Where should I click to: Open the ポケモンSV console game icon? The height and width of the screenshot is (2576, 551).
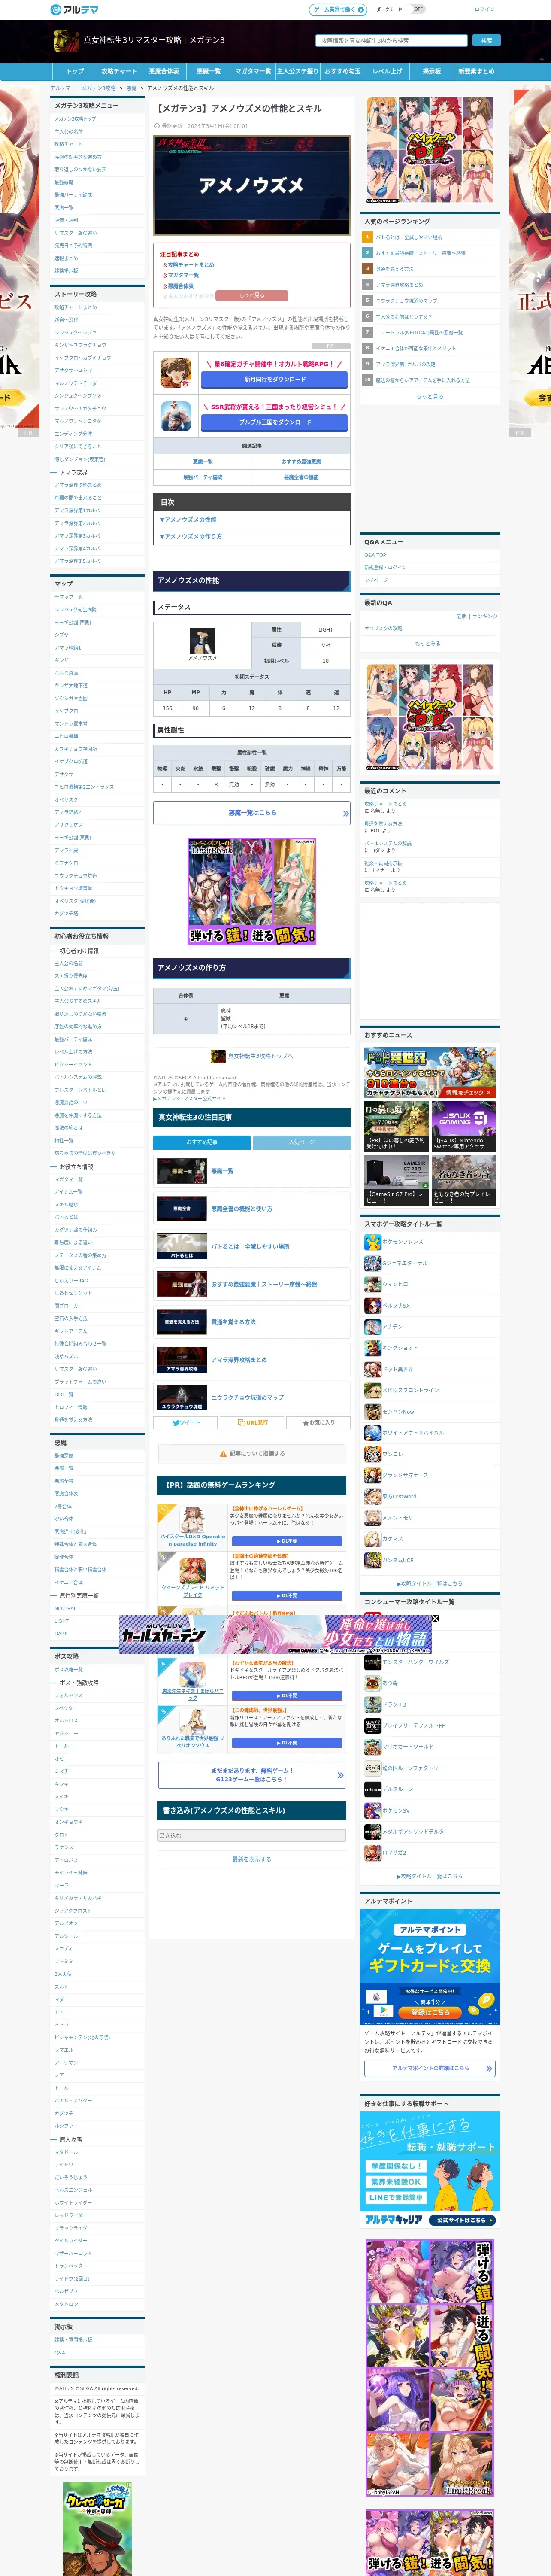click(x=373, y=1810)
